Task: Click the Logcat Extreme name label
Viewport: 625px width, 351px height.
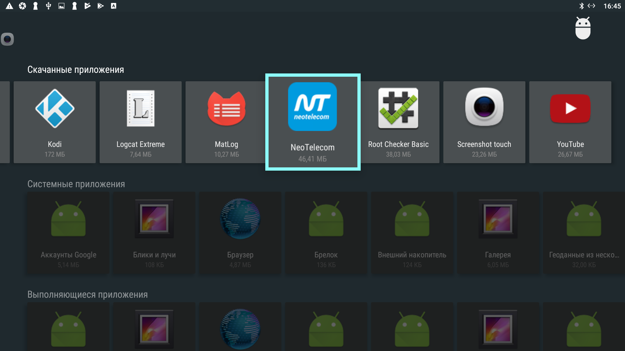Action: click(x=141, y=144)
